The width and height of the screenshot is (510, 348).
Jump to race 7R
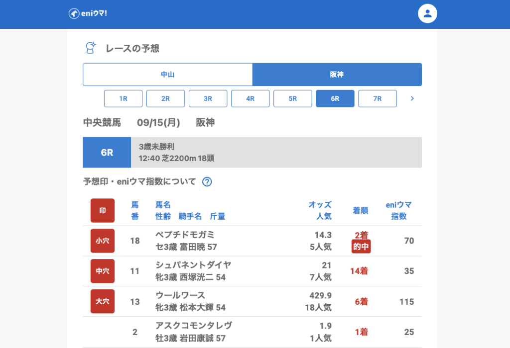point(377,98)
